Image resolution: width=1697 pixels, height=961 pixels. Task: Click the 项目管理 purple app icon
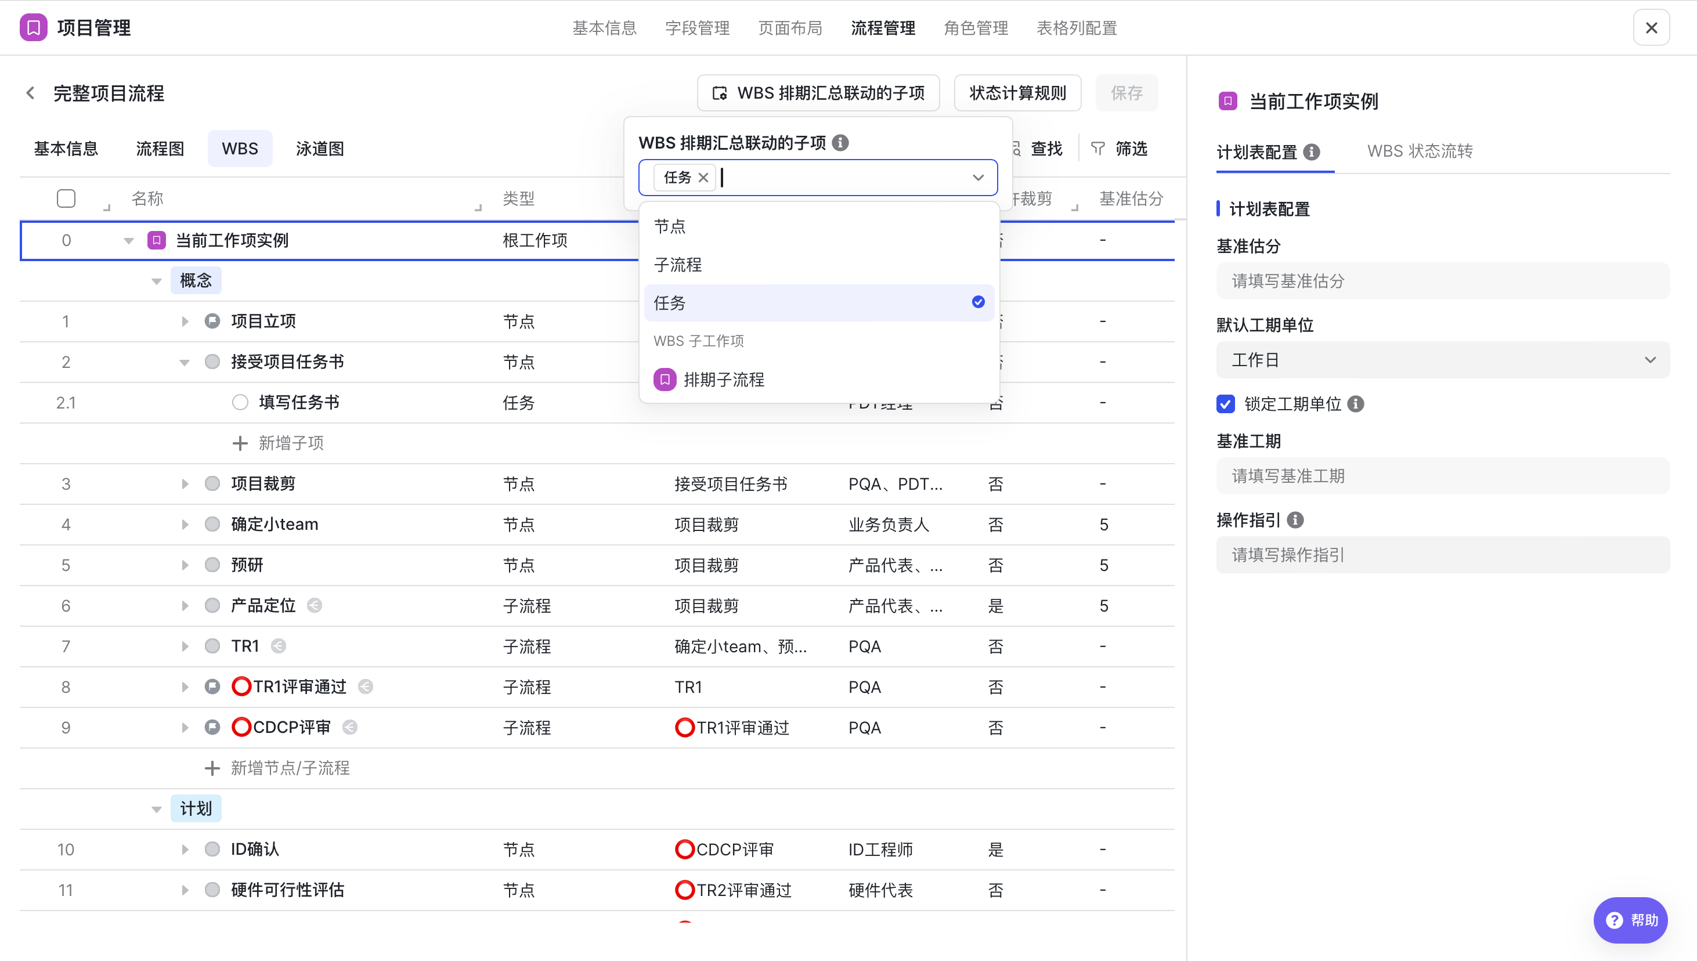[x=33, y=28]
